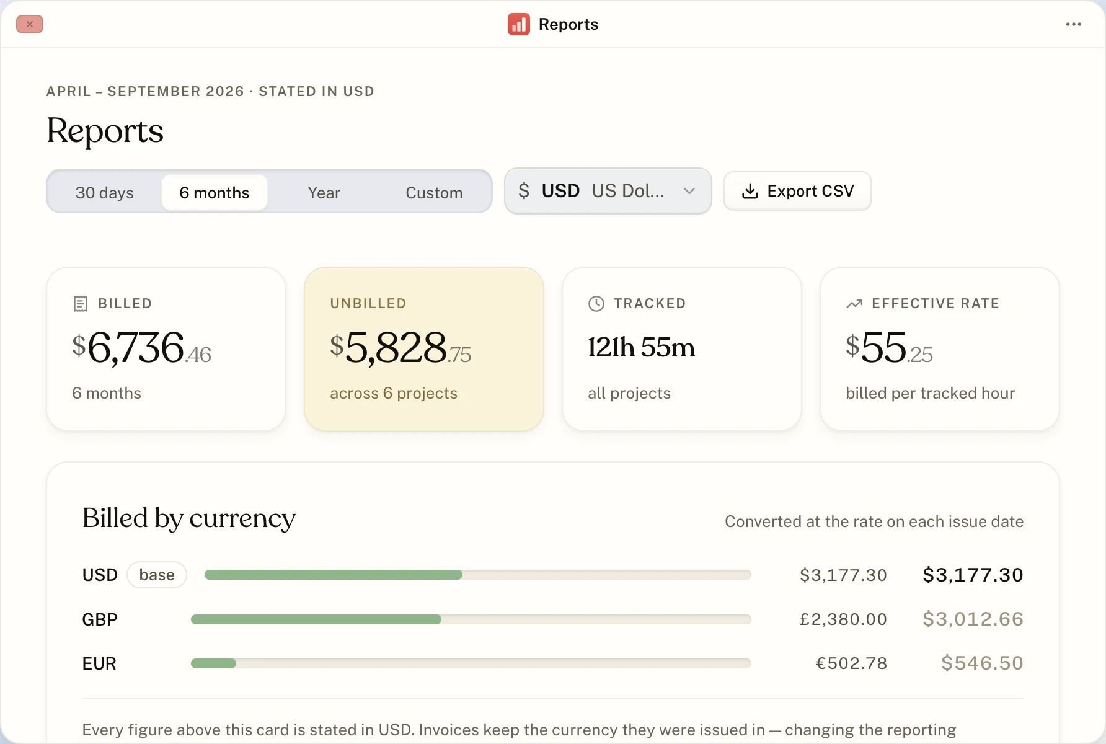Click the converted $546.50 amount
The width and height of the screenshot is (1106, 744).
982,663
